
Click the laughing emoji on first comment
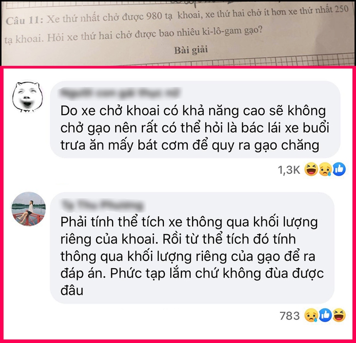311,169
